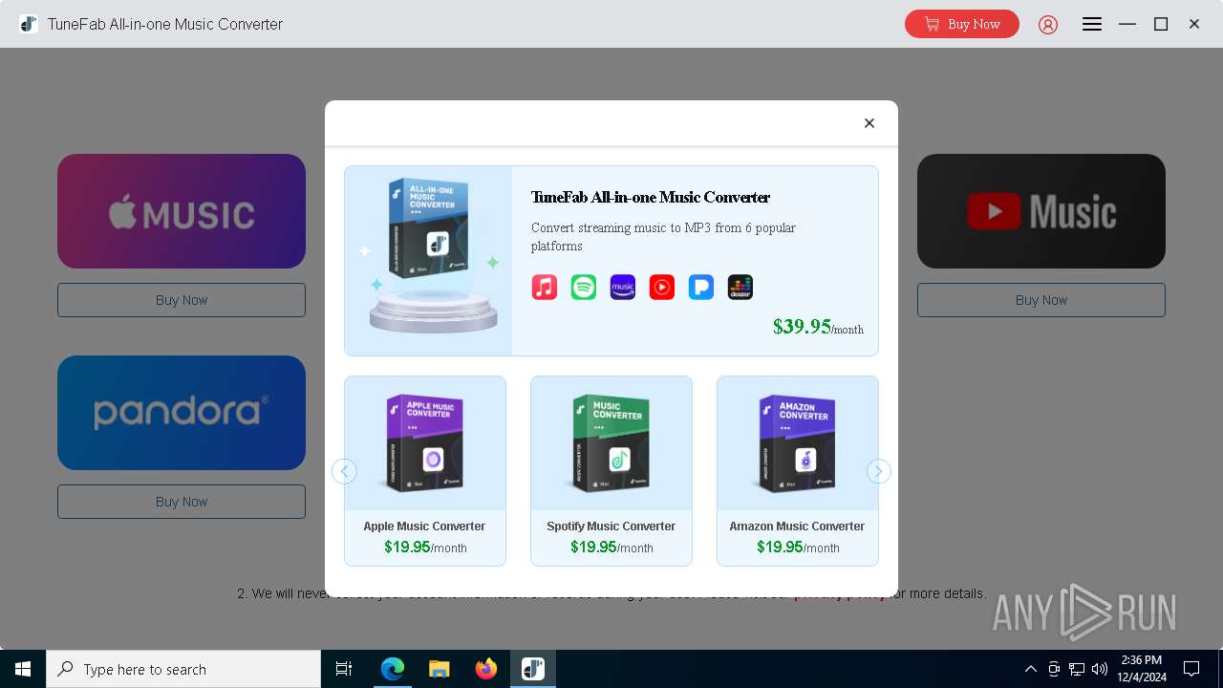Click the red Buy Now button in the title bar
This screenshot has width=1223, height=688.
[962, 24]
